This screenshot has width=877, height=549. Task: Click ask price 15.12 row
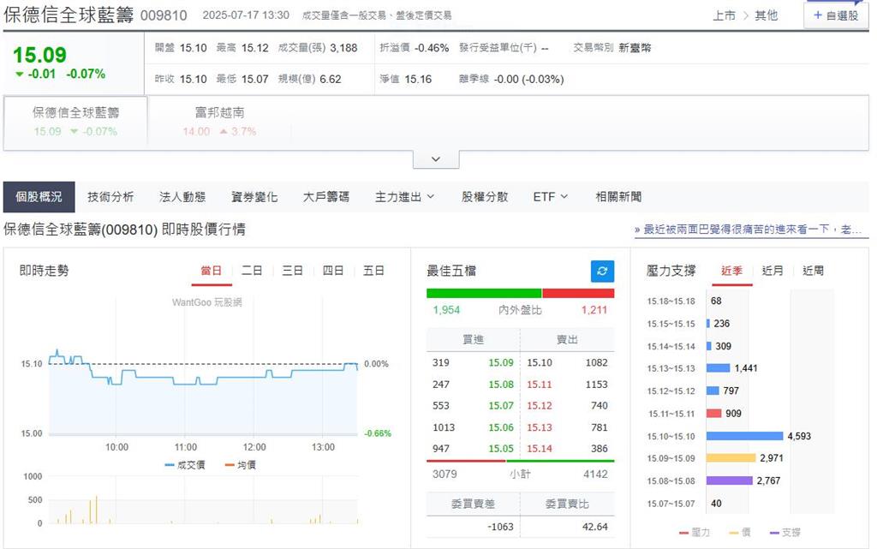point(540,406)
